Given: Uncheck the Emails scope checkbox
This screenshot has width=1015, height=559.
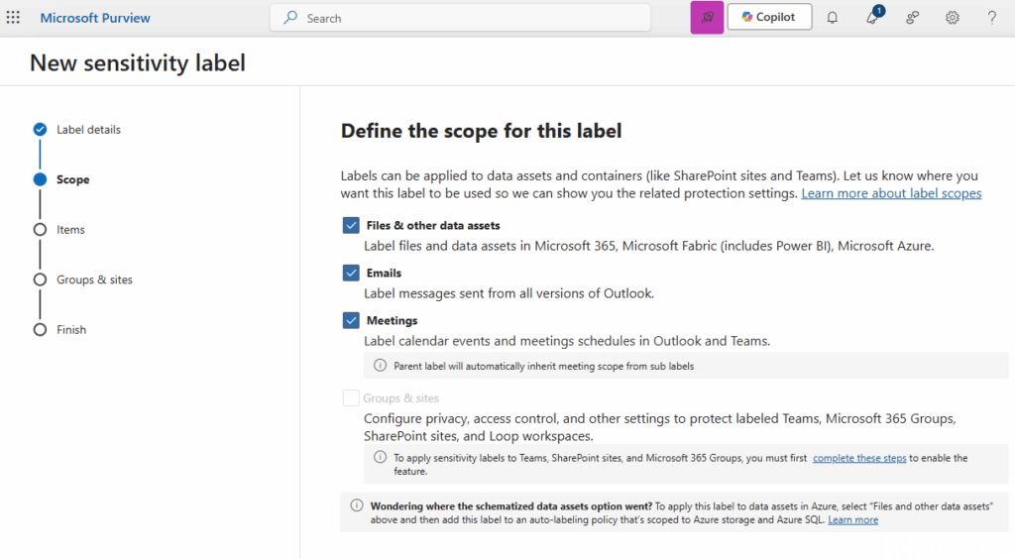Looking at the screenshot, I should coord(351,273).
